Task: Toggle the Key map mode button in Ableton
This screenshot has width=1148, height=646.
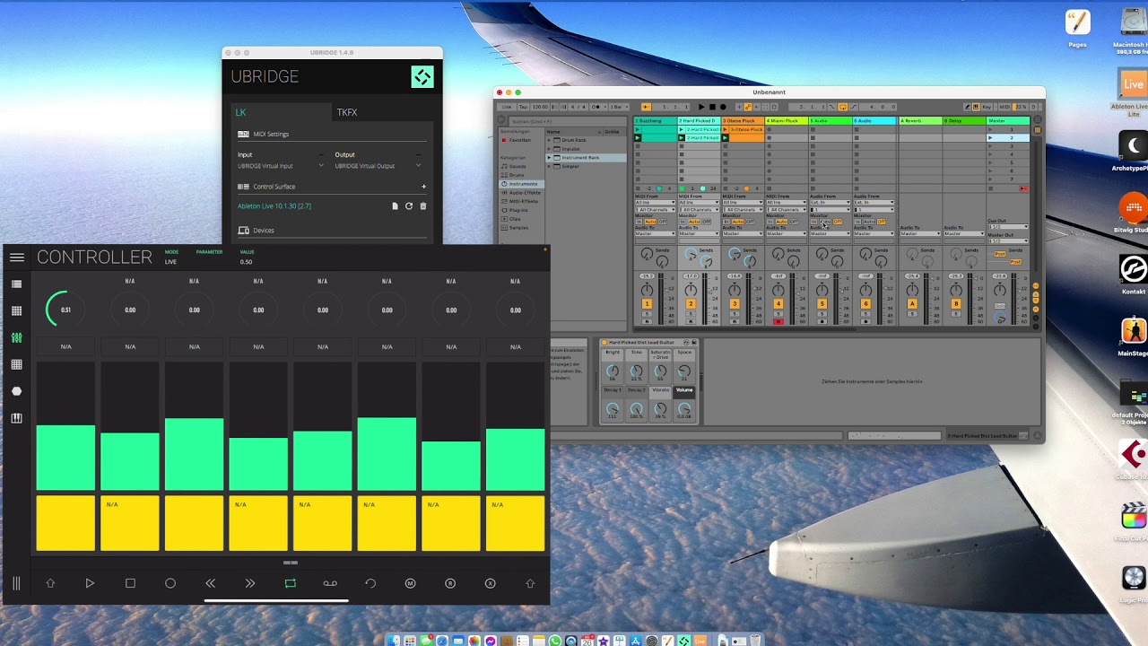Action: click(987, 107)
